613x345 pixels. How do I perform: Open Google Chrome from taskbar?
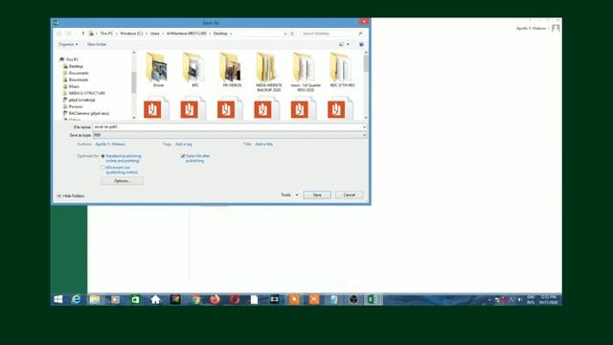point(195,299)
